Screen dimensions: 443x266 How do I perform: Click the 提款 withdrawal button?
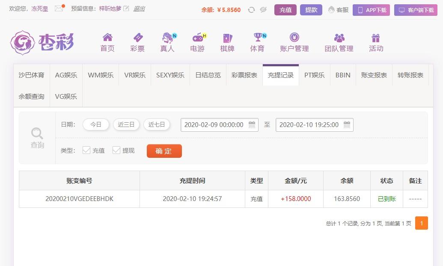point(311,9)
